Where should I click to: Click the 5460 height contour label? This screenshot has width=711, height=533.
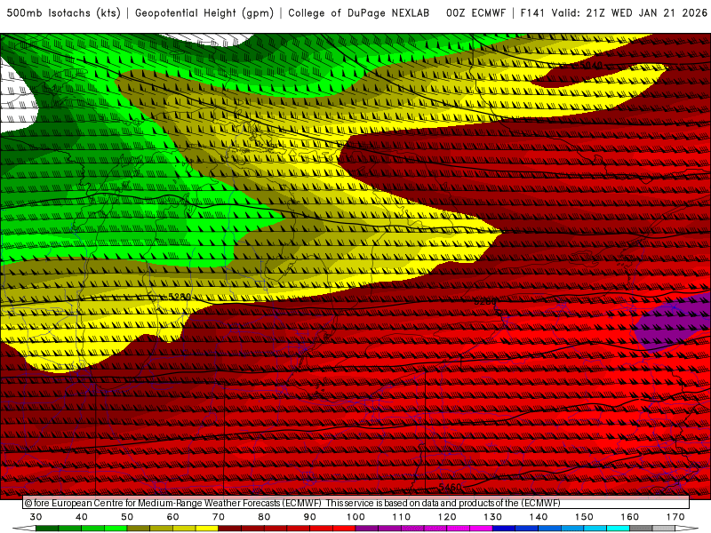450,487
